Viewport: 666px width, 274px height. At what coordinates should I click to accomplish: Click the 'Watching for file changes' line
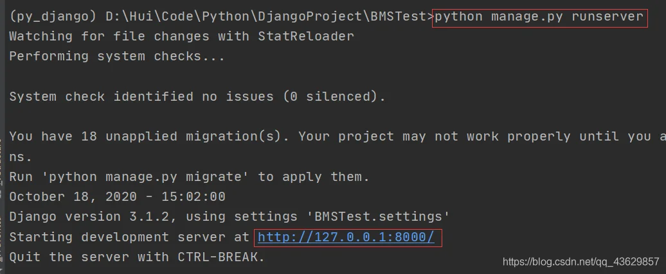click(x=182, y=37)
